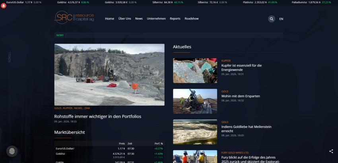The image size is (338, 163).
Task: Open the Reports menu
Action: (x=175, y=19)
